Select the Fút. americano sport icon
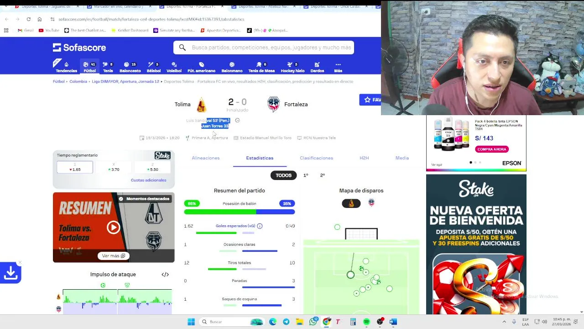Screen dimensions: 584x329 (x=201, y=67)
